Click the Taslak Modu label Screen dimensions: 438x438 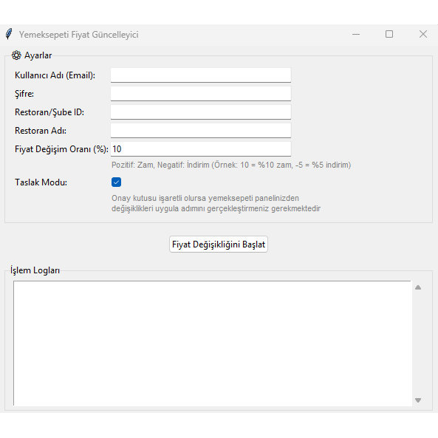click(41, 182)
